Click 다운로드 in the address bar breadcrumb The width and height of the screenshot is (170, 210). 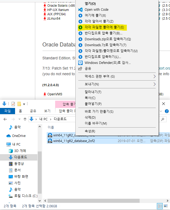point(60,119)
